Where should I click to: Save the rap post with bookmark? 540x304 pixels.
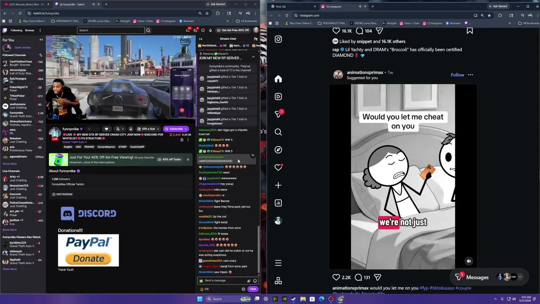[470, 30]
